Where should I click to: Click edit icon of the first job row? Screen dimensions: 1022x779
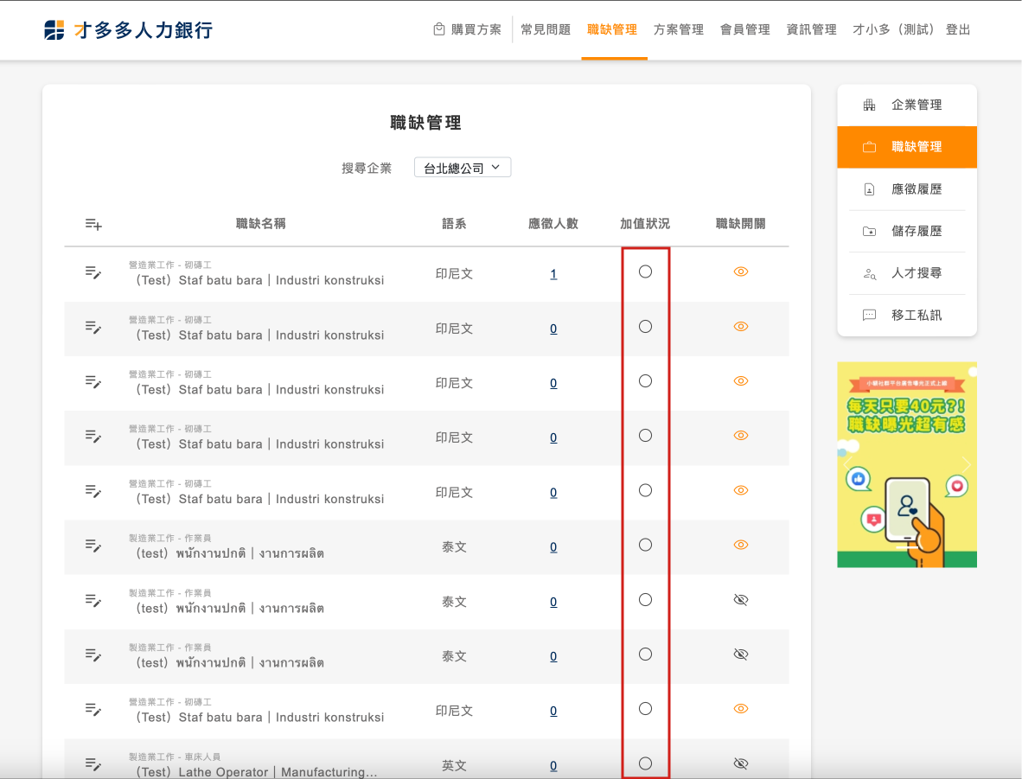tap(93, 272)
